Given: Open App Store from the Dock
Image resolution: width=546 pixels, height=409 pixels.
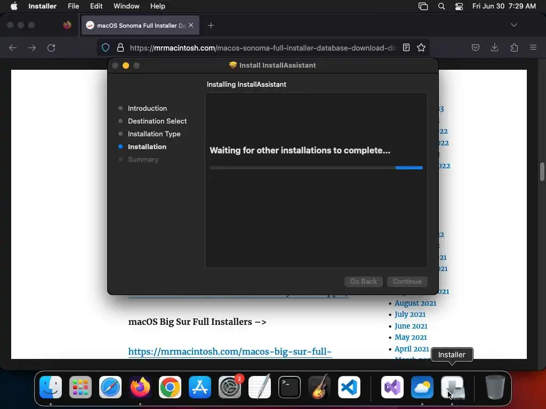Looking at the screenshot, I should (x=200, y=387).
